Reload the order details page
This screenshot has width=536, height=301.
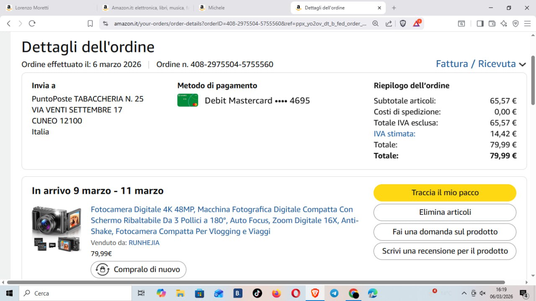32,23
